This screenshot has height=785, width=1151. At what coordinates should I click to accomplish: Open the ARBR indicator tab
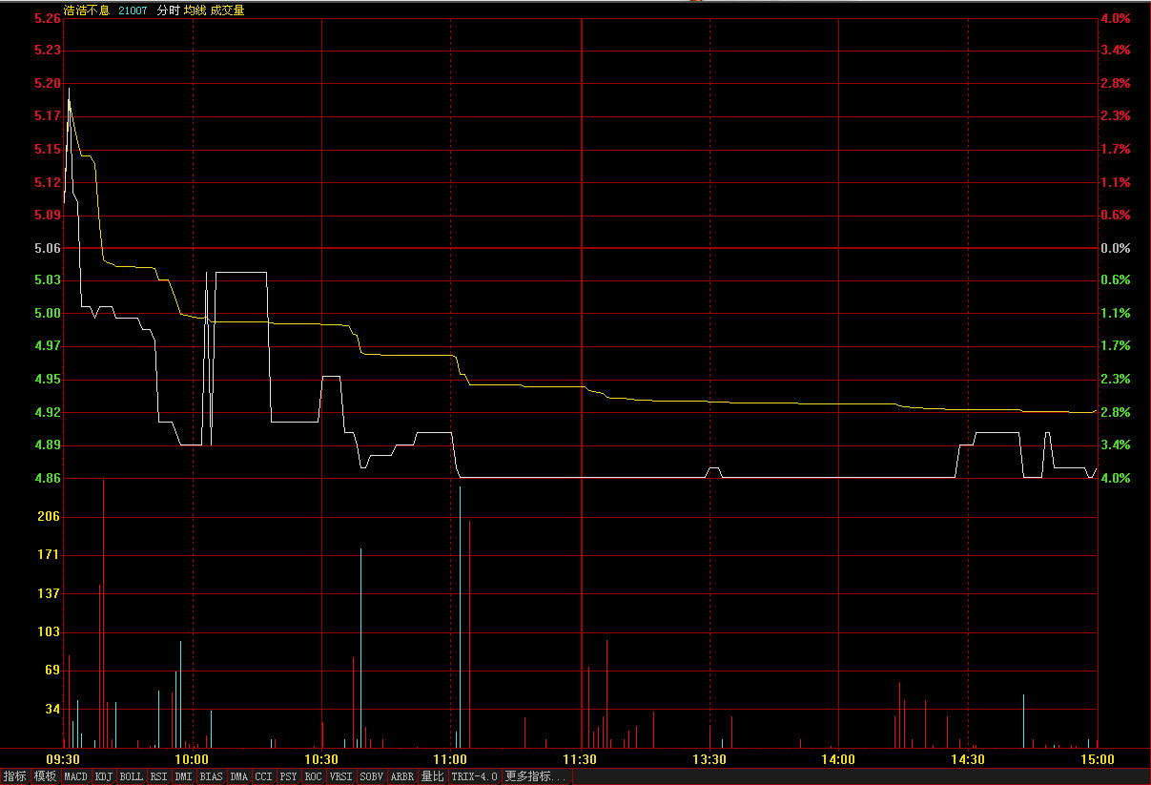tap(402, 777)
